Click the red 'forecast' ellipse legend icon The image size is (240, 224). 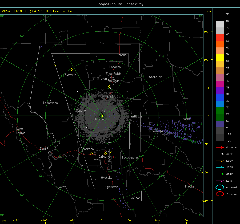[220, 194]
